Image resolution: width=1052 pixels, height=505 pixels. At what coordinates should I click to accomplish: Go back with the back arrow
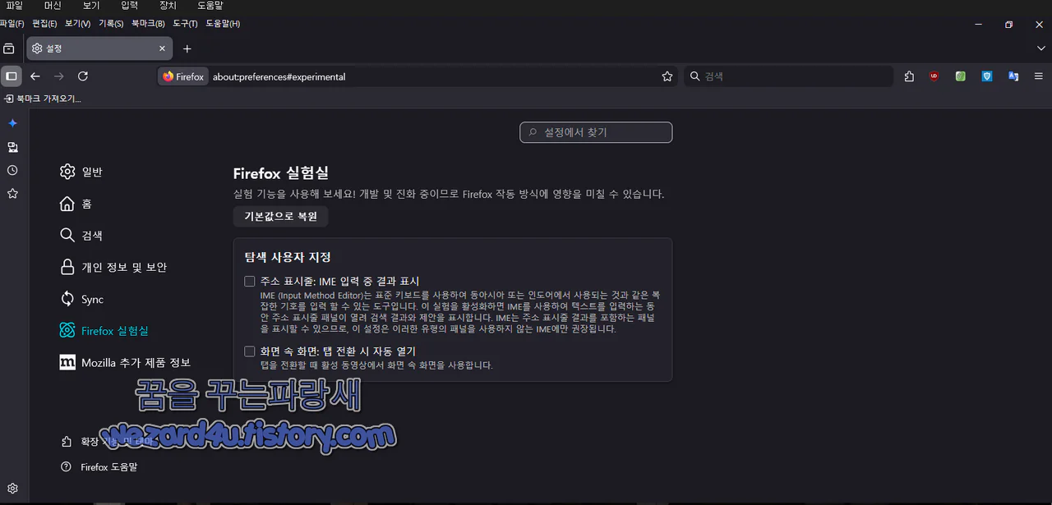(35, 76)
